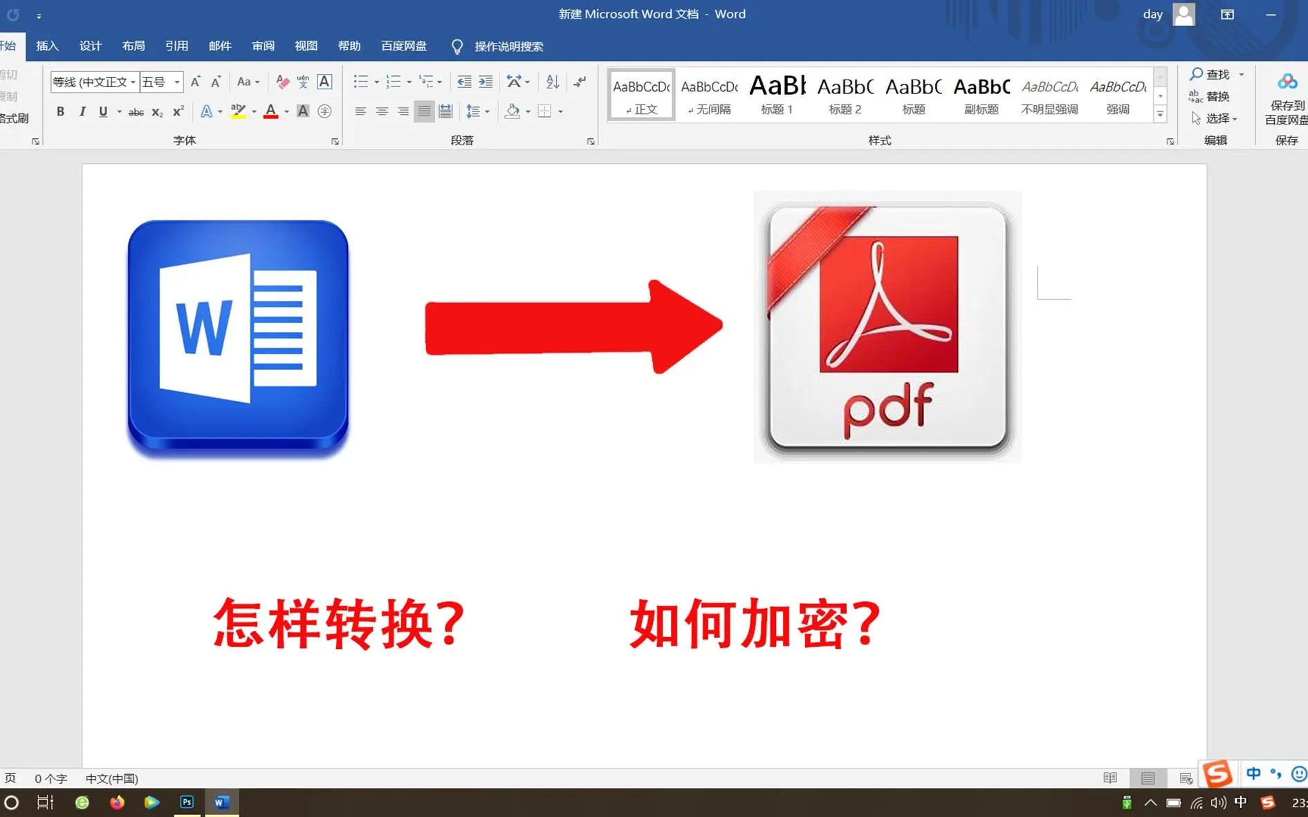This screenshot has width=1308, height=817.
Task: Apply 无间隔 style
Action: click(x=709, y=95)
